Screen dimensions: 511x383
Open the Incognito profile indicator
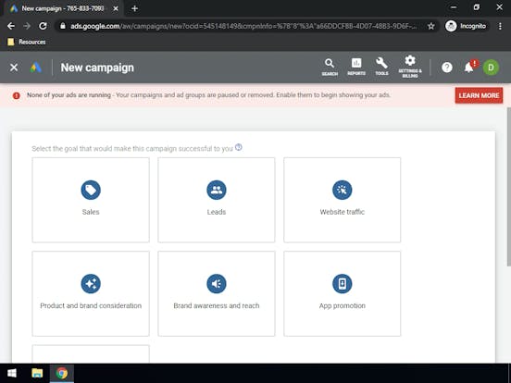coord(466,26)
